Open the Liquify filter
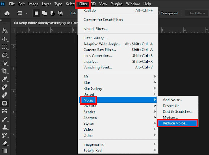Image resolution: width=209 pixels, height=155 pixels. point(118,61)
